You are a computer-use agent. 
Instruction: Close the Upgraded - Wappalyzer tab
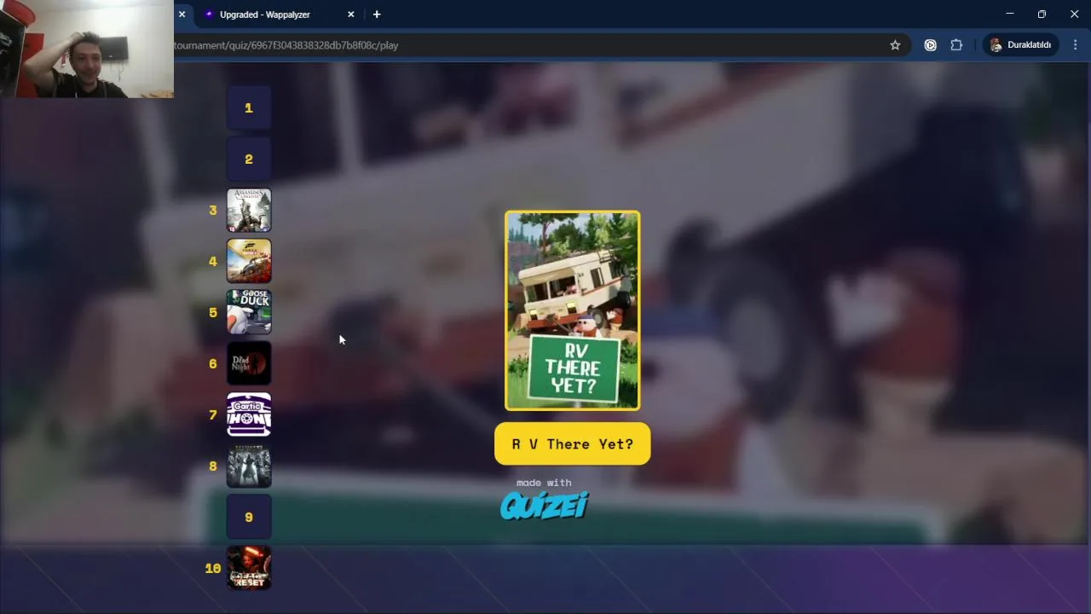tap(350, 14)
